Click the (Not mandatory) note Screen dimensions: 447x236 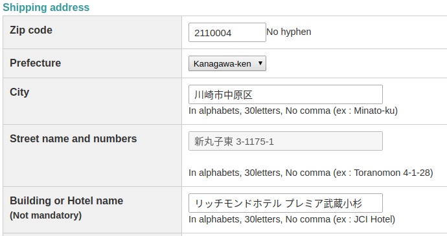[x=45, y=215]
